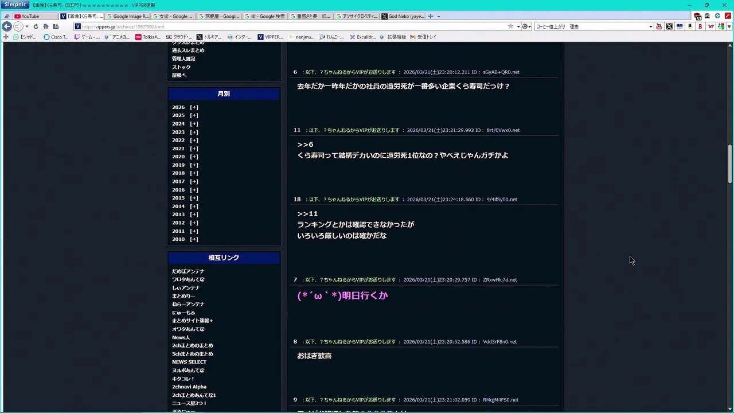734x413 pixels.
Task: Click the forward navigation arrow
Action: [x=18, y=26]
